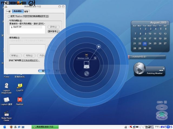Switch to the 無線網路 tab
Screen dimensions: 173x129
click(18, 11)
